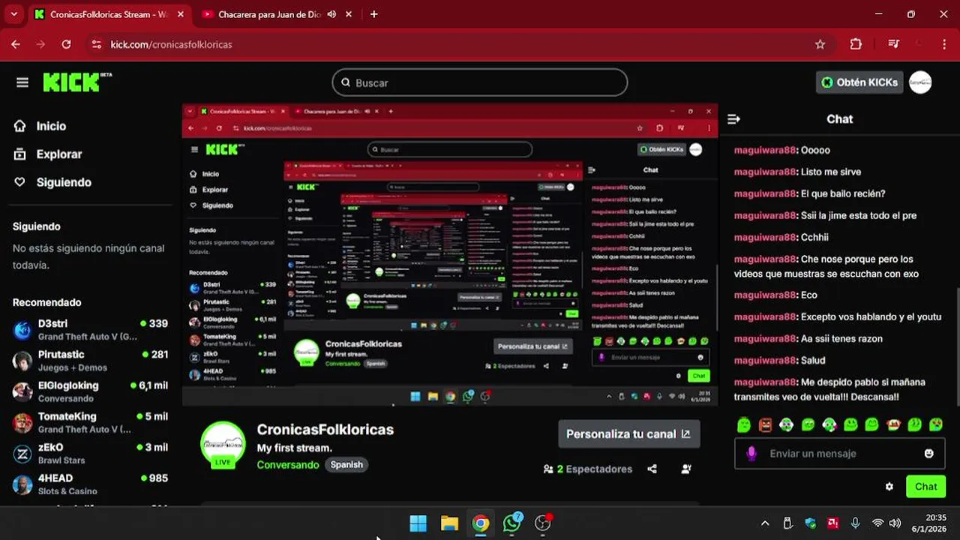Open the Chrome tab search dropdown
The height and width of the screenshot is (540, 960).
13,14
